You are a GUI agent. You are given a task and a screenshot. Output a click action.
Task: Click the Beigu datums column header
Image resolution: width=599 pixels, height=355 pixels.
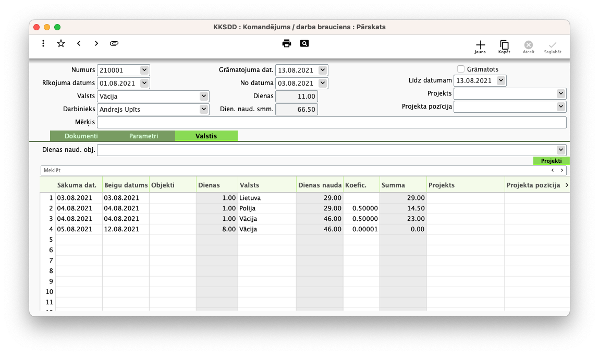pos(126,185)
